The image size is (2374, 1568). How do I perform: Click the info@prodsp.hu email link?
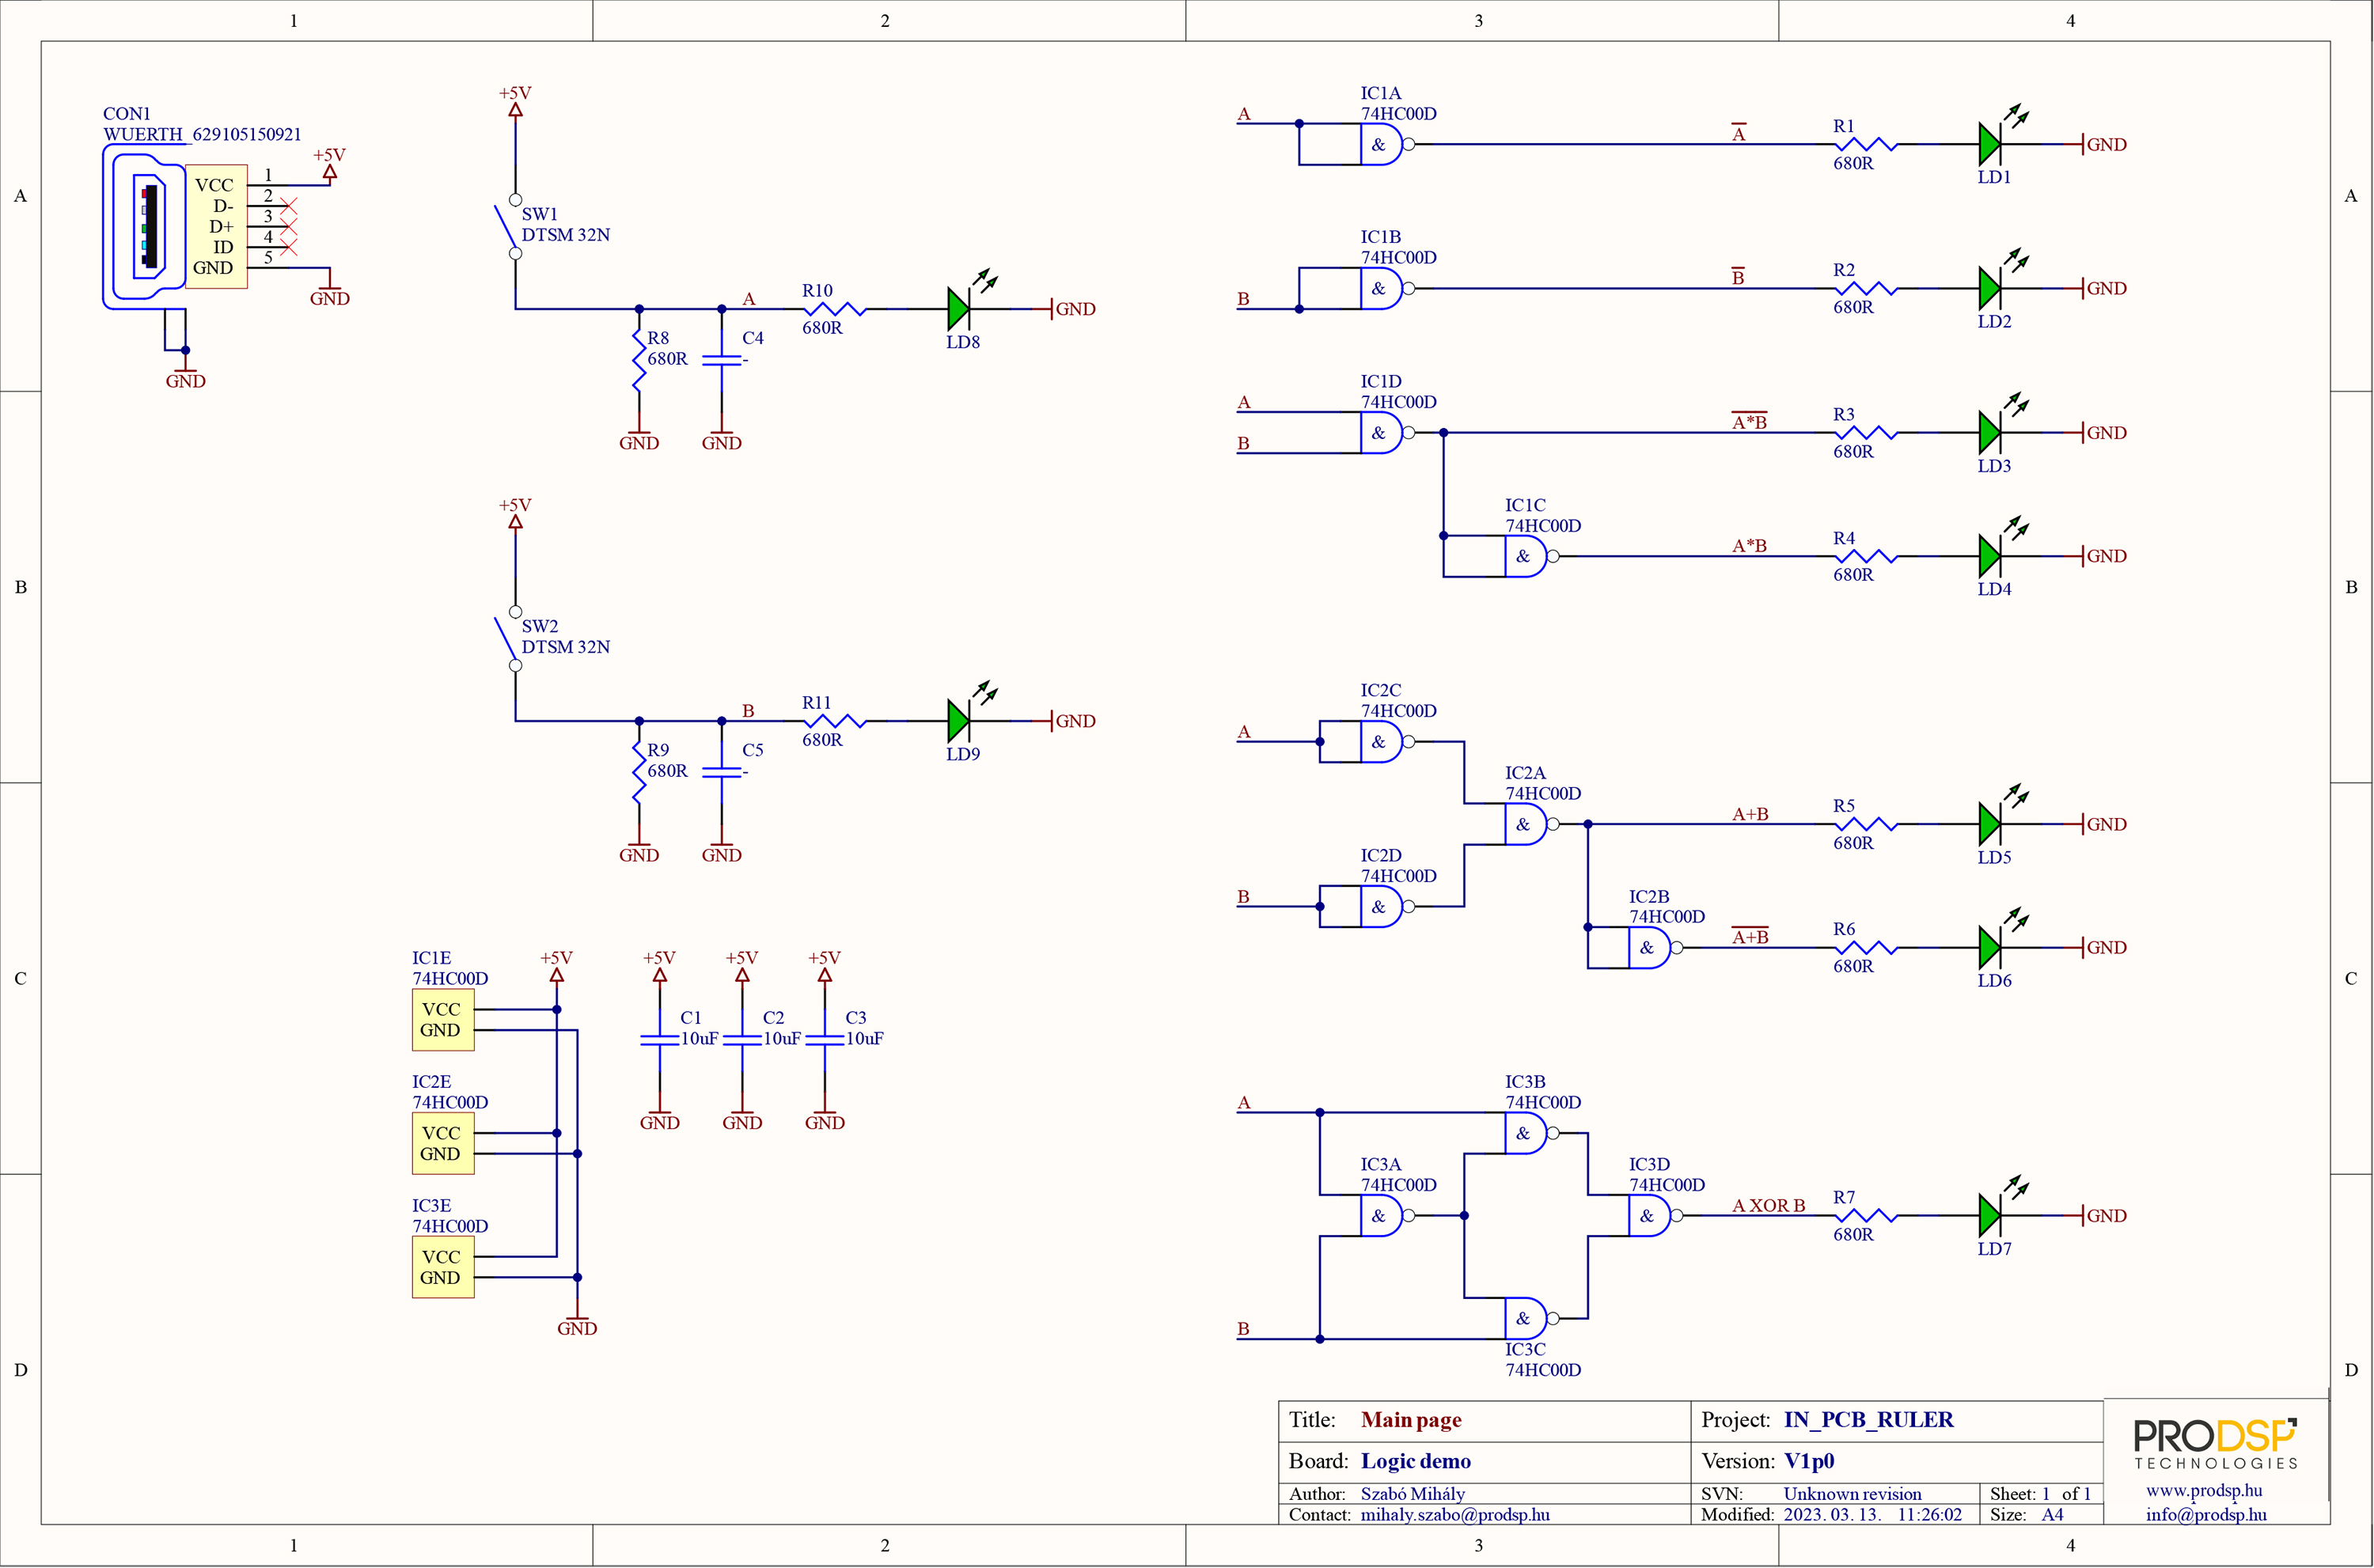2206,1514
